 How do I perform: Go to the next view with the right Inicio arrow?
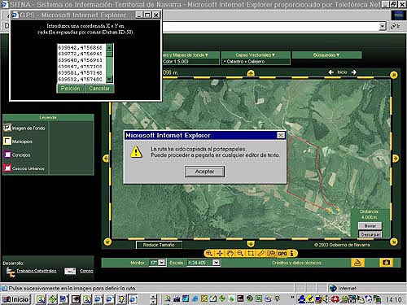click(353, 72)
